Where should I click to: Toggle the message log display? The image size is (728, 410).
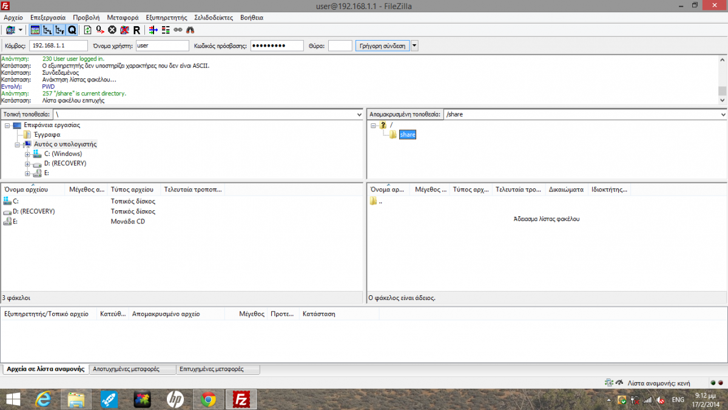tap(35, 30)
